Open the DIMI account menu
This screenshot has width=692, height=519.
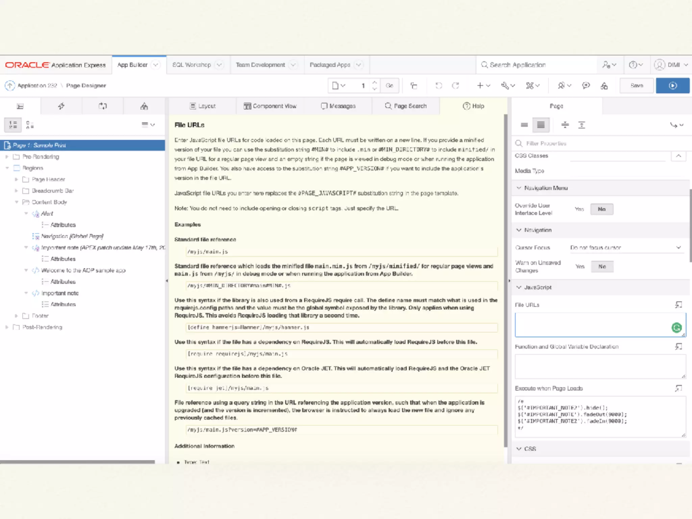pyautogui.click(x=671, y=65)
